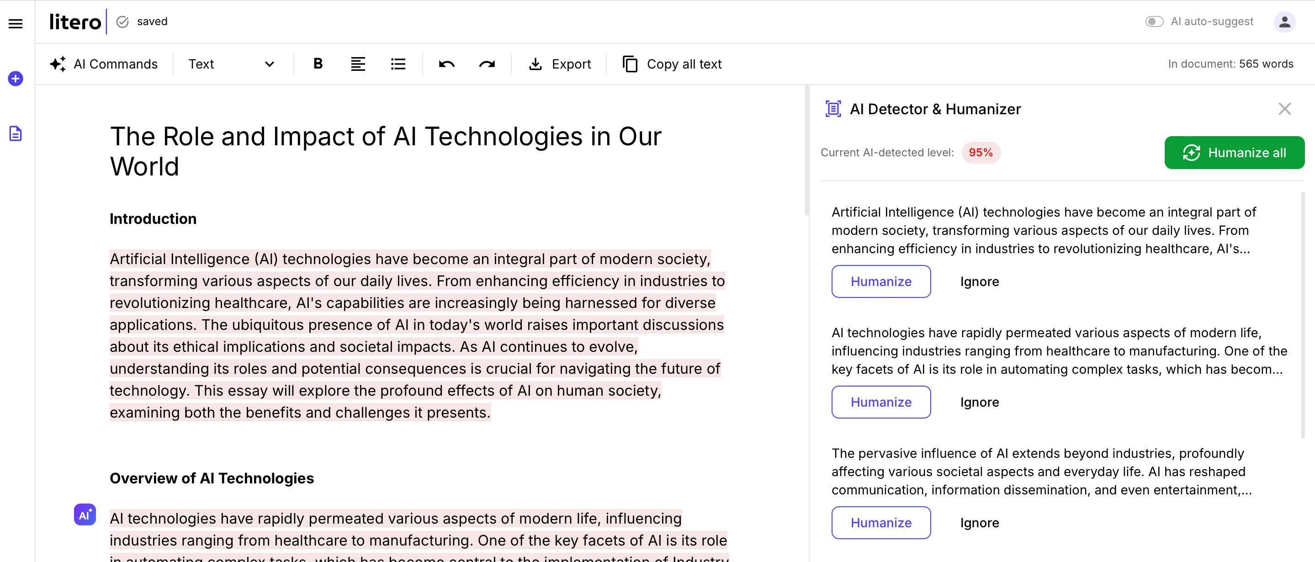This screenshot has height=562, width=1315.
Task: Ignore the second detected paragraph
Action: coord(979,402)
